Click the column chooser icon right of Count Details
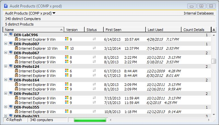219x125 pixels. point(214,29)
